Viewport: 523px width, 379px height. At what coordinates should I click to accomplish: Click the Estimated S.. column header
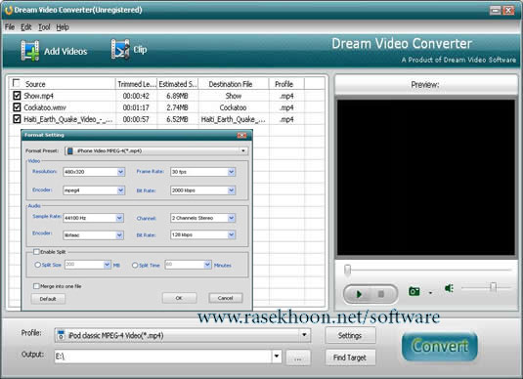coord(178,84)
